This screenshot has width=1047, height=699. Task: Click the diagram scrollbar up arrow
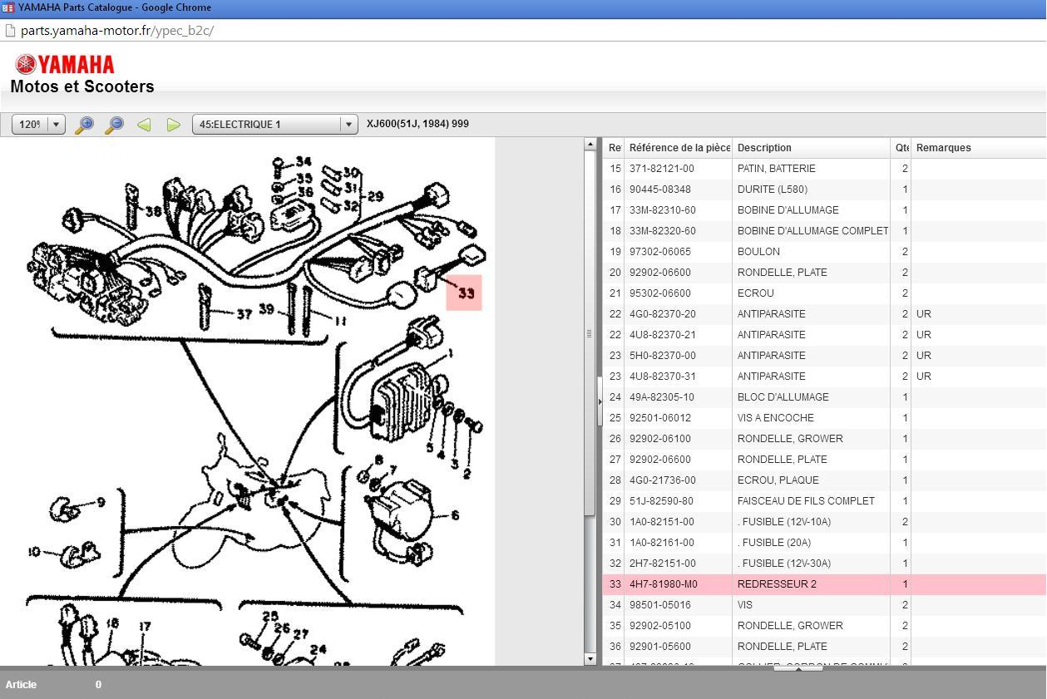coord(590,144)
